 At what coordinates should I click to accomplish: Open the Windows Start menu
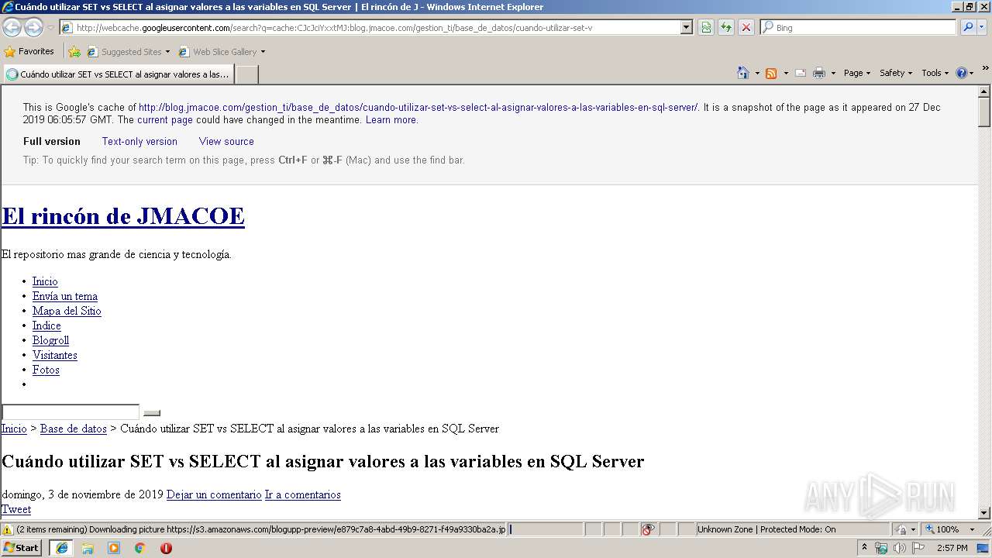[22, 548]
